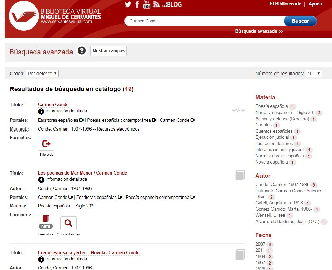Click the Sitio web format icon

(x=46, y=144)
